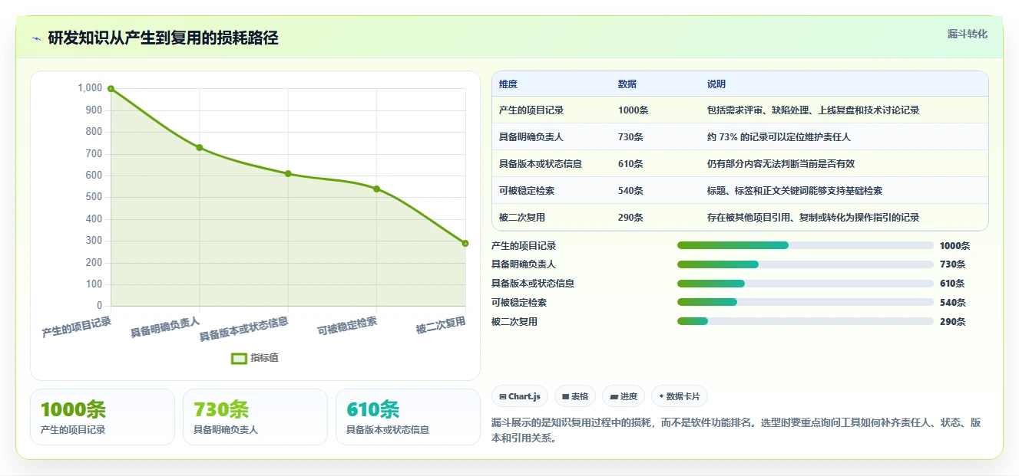Screen dimensions: 1019x476
Task: Click the 290条 value beside the progress bar
Action: 953,322
